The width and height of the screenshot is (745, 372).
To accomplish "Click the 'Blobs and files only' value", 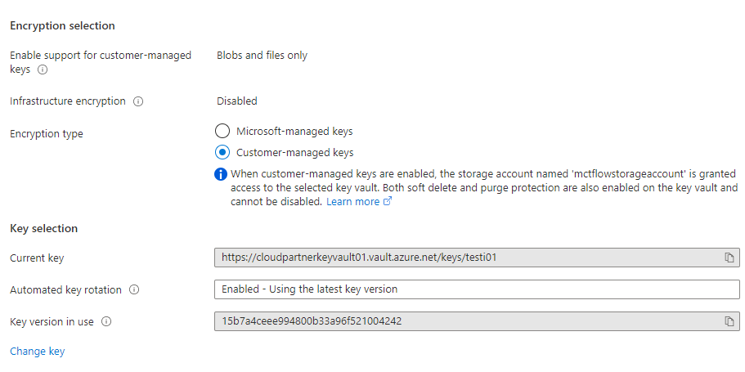I will tap(262, 56).
